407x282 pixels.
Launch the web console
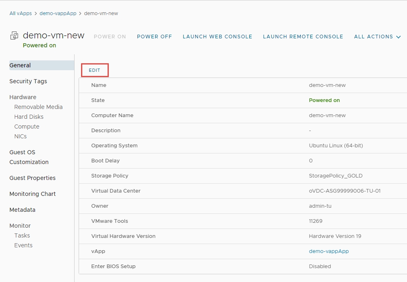[x=218, y=37]
